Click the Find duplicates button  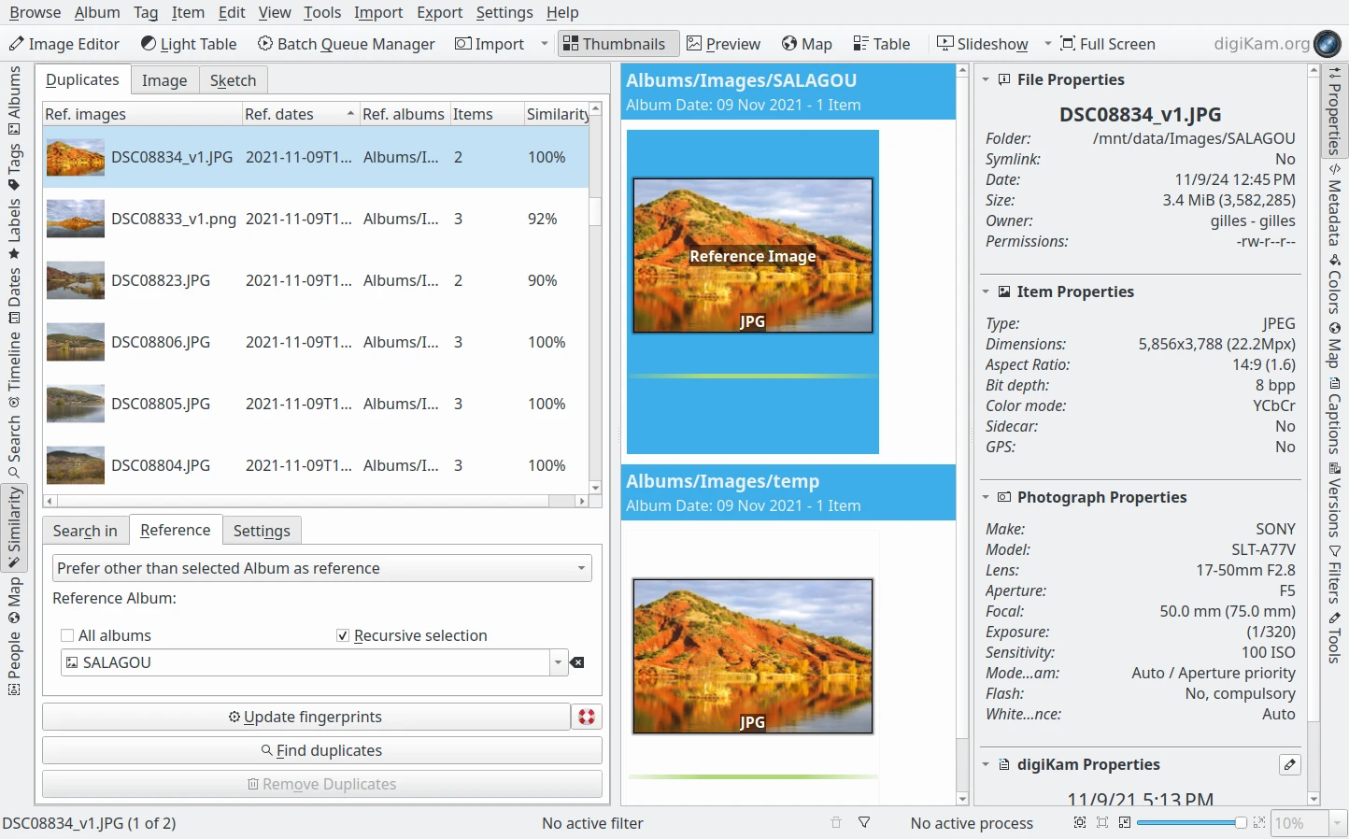321,750
